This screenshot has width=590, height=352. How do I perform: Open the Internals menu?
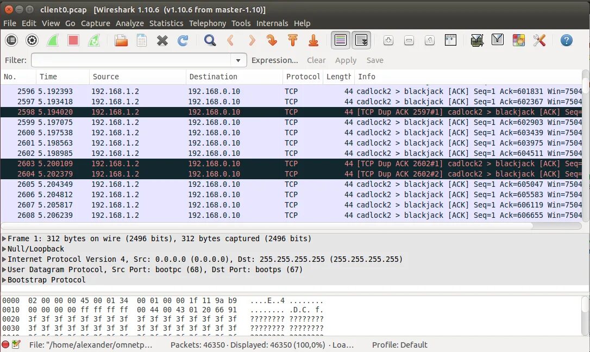[272, 23]
